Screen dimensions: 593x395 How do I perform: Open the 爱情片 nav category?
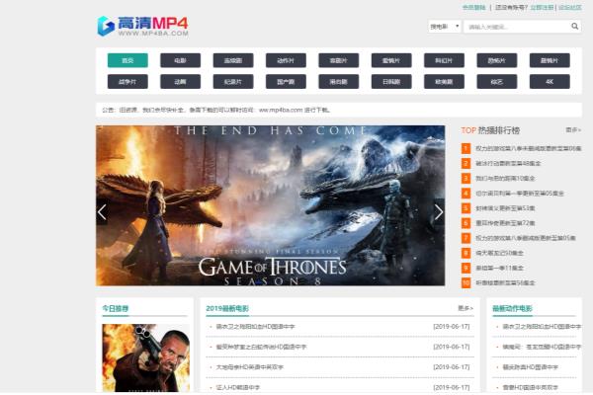point(391,60)
